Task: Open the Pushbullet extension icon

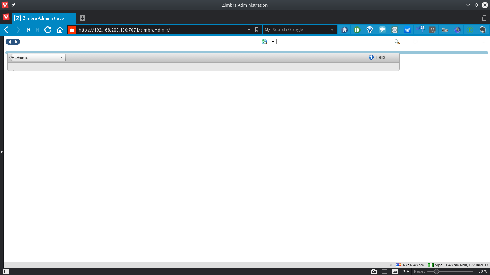Action: 357,30
